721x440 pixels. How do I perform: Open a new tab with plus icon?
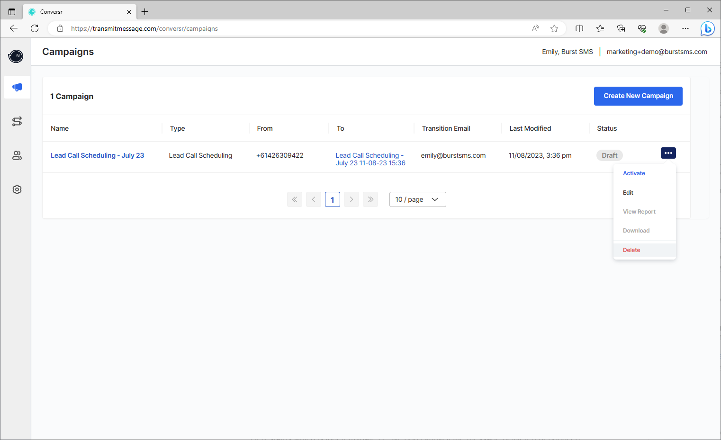(145, 12)
